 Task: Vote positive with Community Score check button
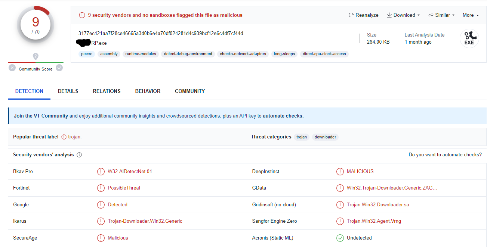coord(59,68)
